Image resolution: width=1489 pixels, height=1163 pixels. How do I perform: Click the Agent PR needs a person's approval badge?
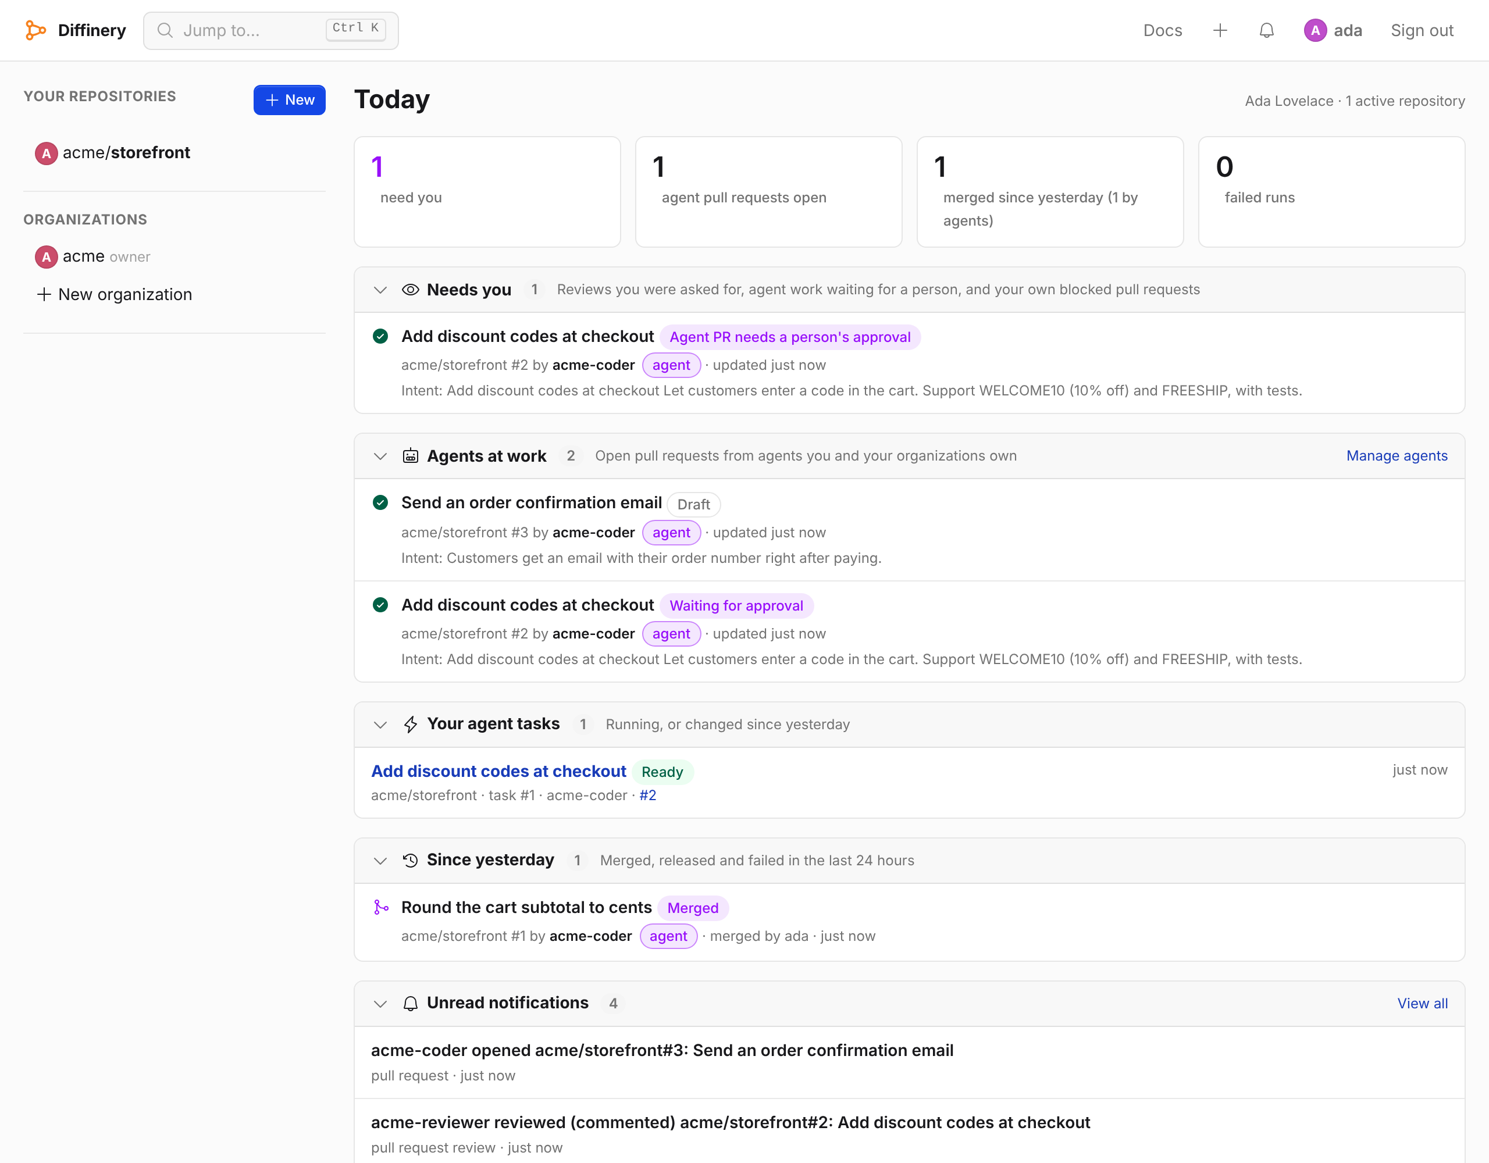[x=790, y=337]
